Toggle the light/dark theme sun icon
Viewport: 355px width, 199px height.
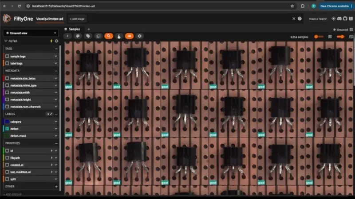(334, 19)
